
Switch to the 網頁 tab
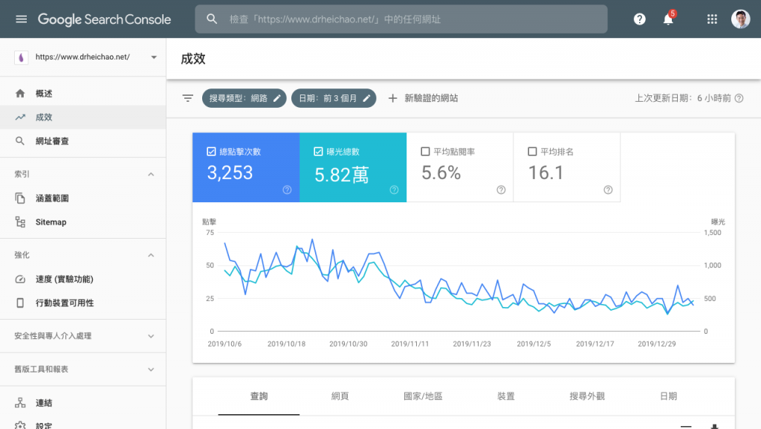340,396
